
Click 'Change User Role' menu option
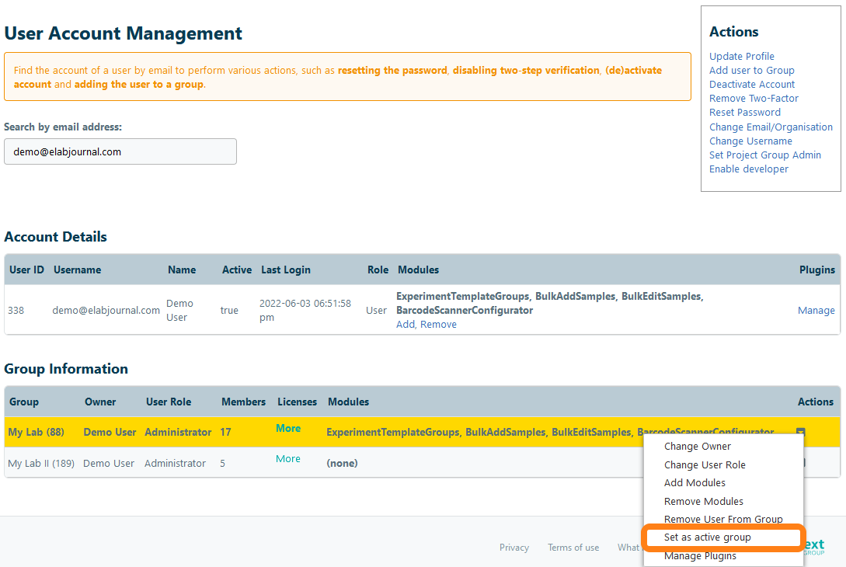pos(704,464)
